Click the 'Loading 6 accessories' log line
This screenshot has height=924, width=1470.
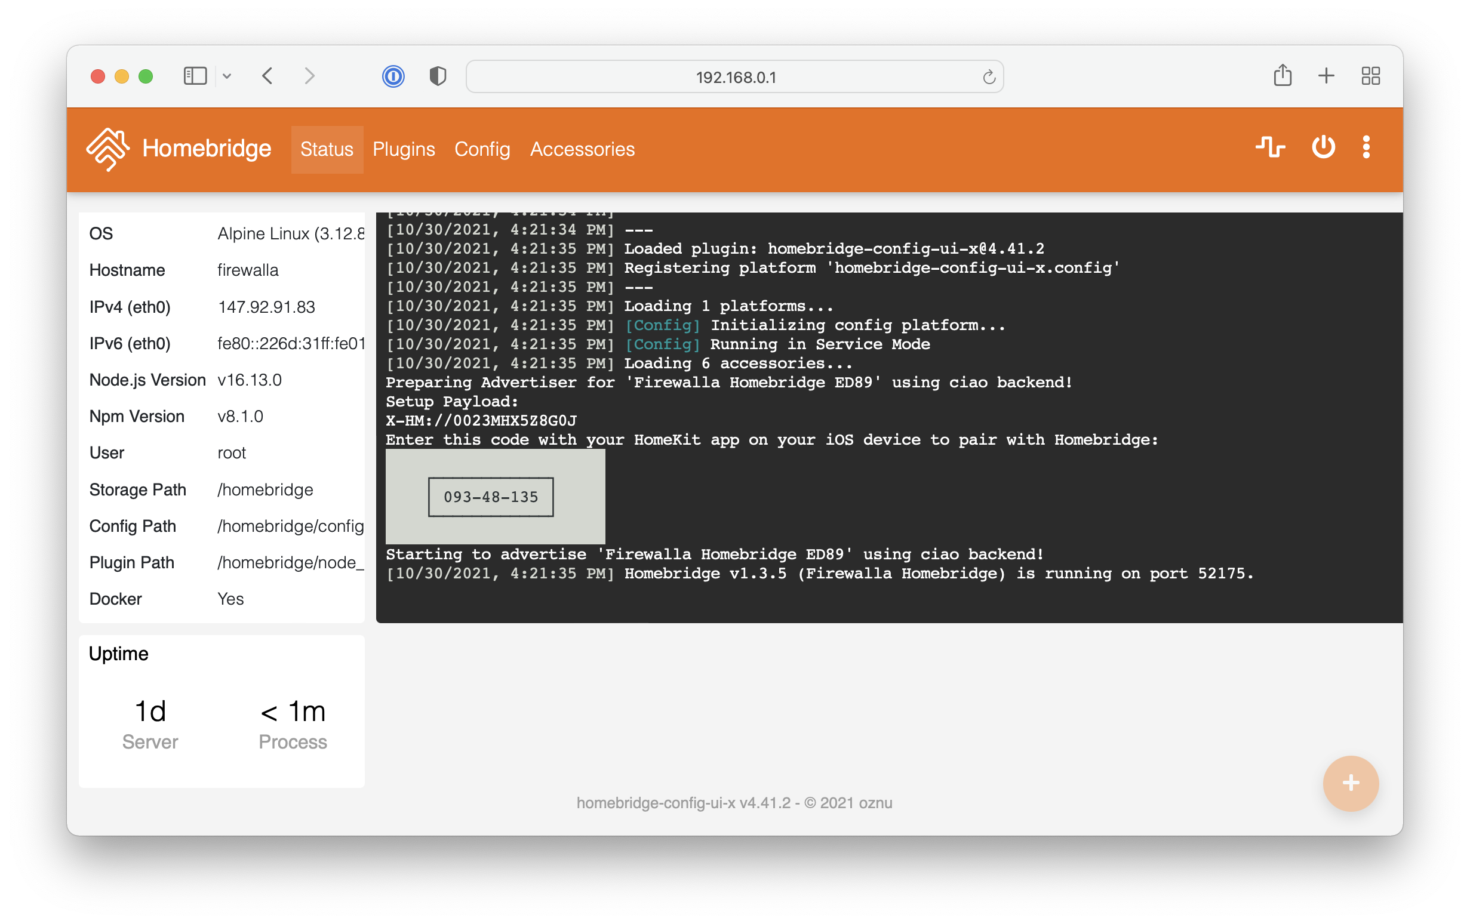pyautogui.click(x=619, y=363)
